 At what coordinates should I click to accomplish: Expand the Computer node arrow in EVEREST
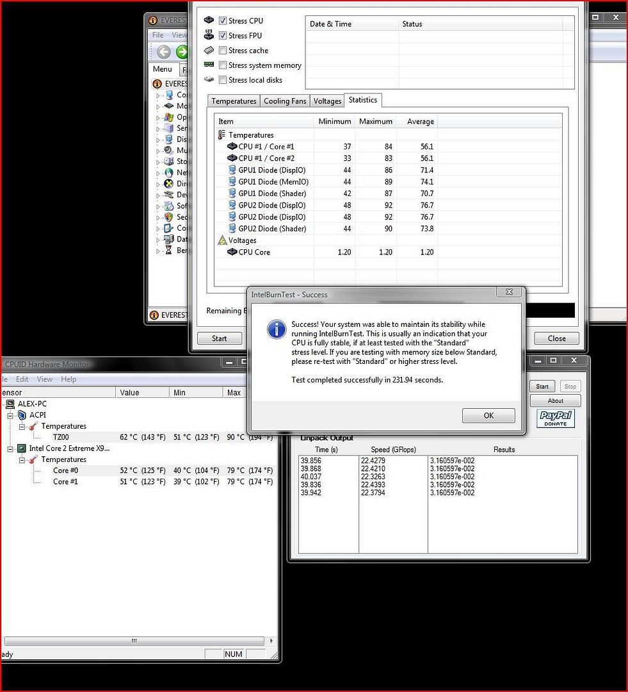tap(158, 95)
